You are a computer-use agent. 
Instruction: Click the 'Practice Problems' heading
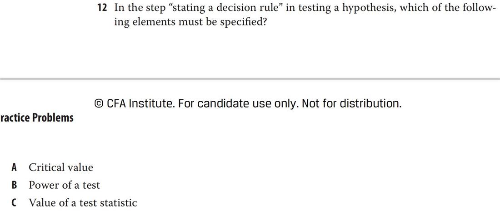[x=37, y=118]
